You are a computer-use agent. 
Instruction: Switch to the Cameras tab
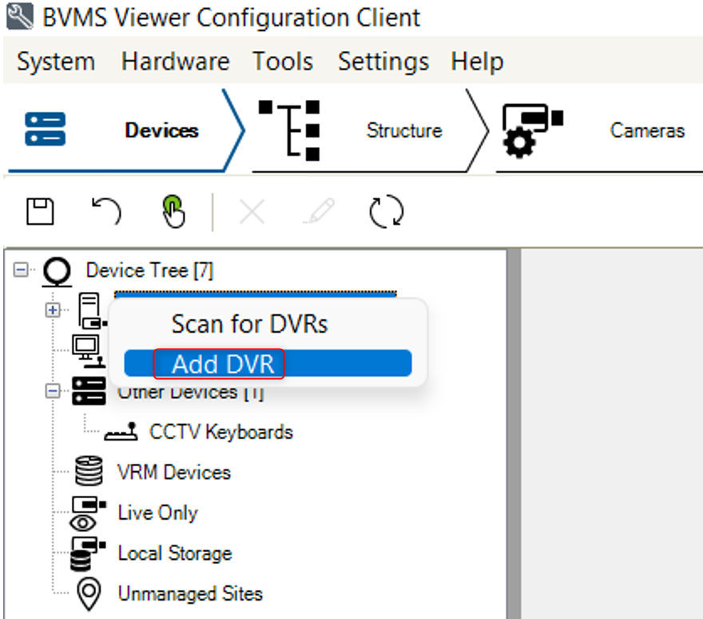click(x=646, y=130)
